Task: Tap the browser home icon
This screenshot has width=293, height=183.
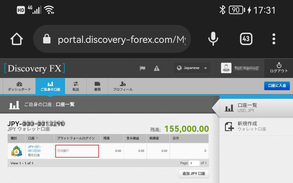Action: [x=17, y=39]
